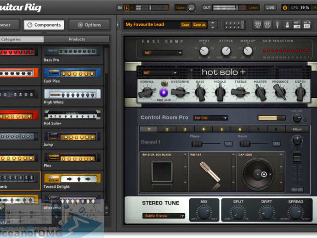This screenshot has width=317, height=238.
Task: Select the Cool Plex amp thumbnail
Action: [72, 73]
